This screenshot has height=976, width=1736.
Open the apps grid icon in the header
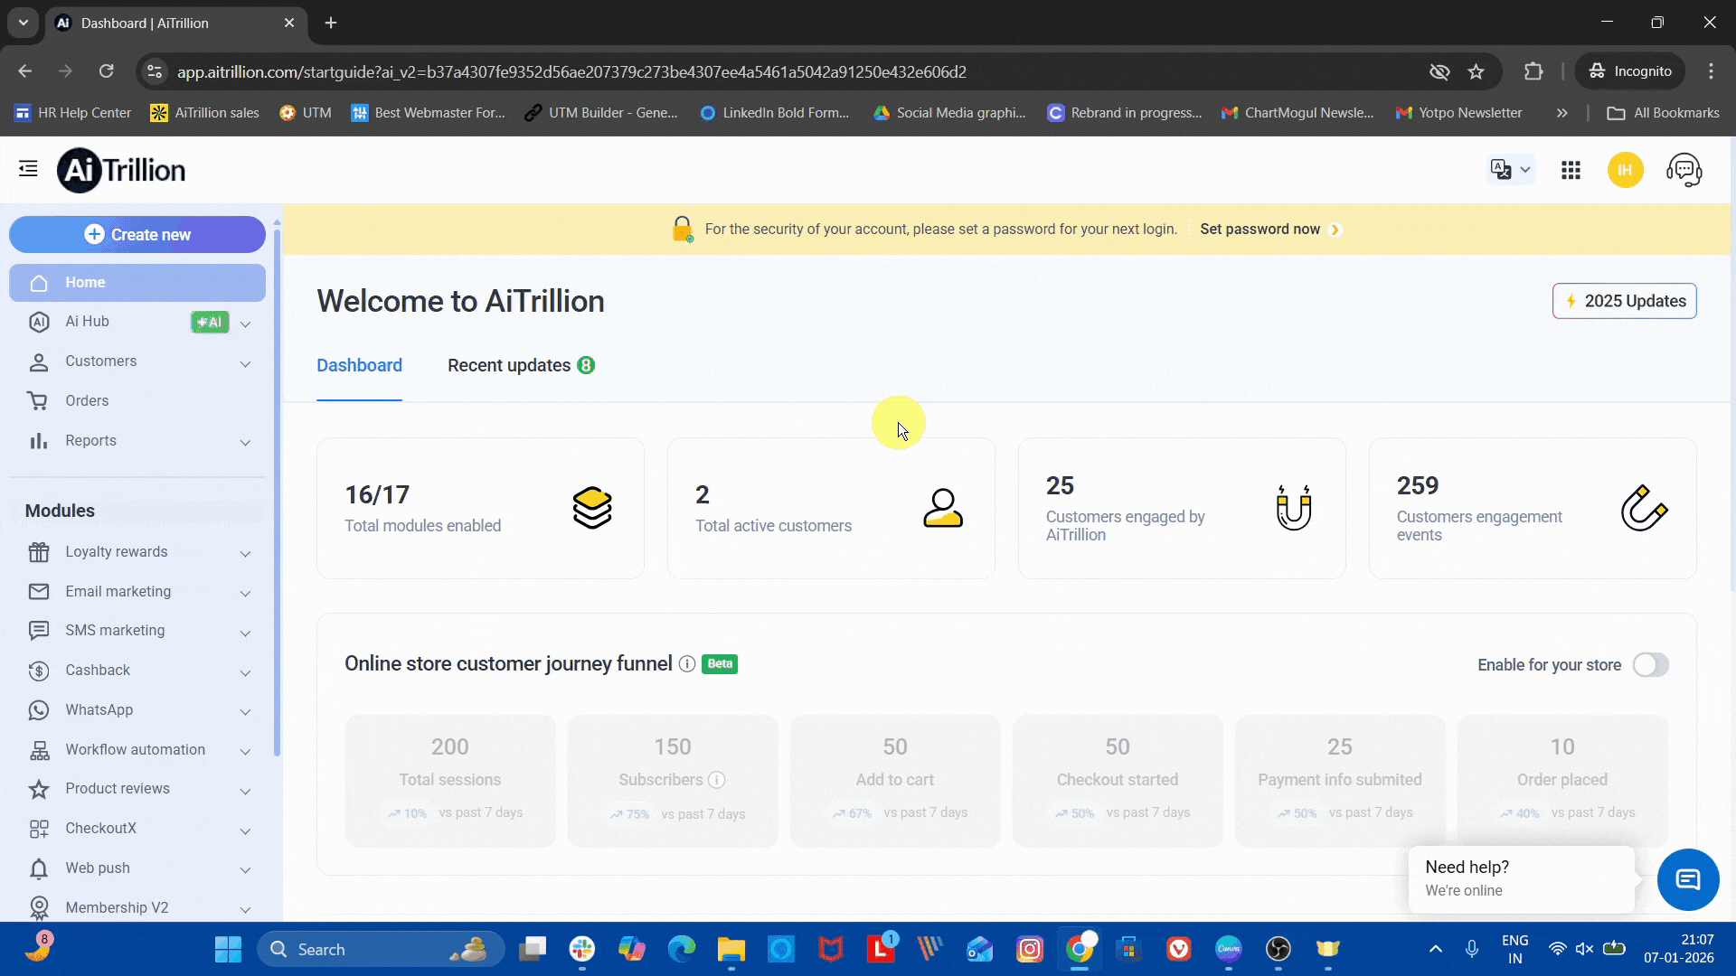point(1571,170)
